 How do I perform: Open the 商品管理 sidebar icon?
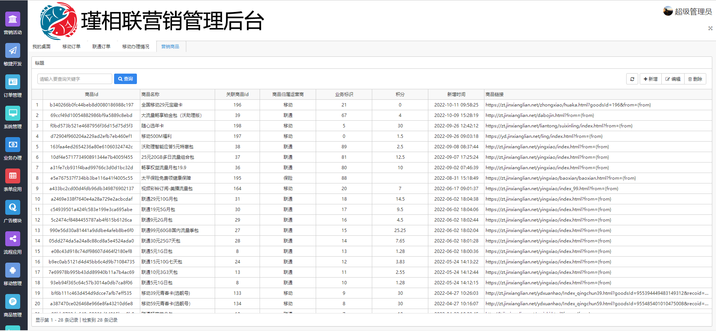pos(13,301)
